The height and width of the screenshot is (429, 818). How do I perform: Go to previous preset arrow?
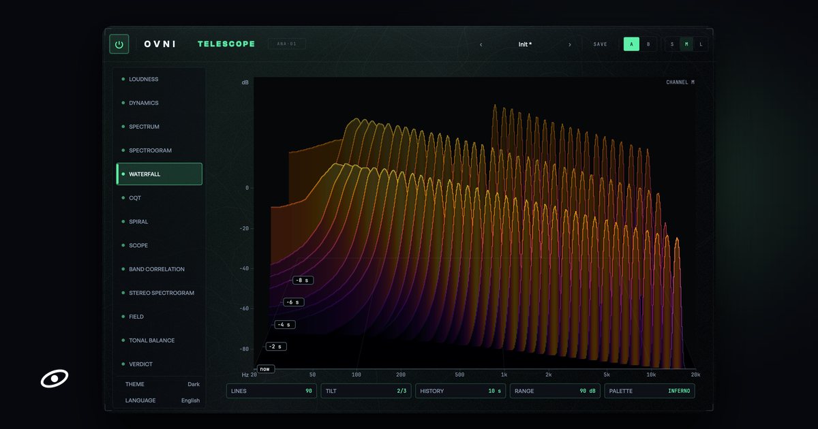click(x=481, y=44)
